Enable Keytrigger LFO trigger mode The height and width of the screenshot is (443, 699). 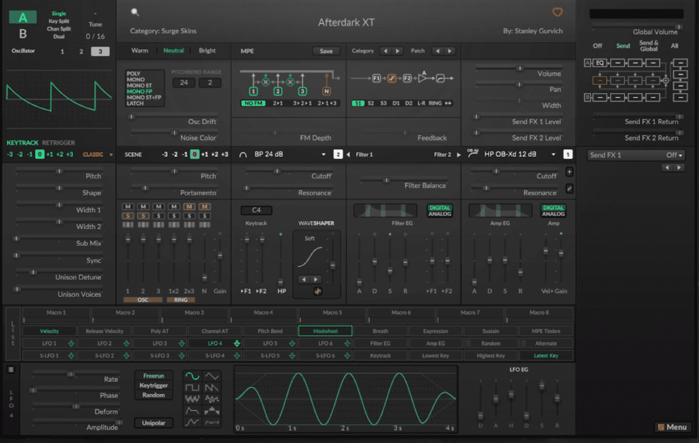tap(154, 385)
